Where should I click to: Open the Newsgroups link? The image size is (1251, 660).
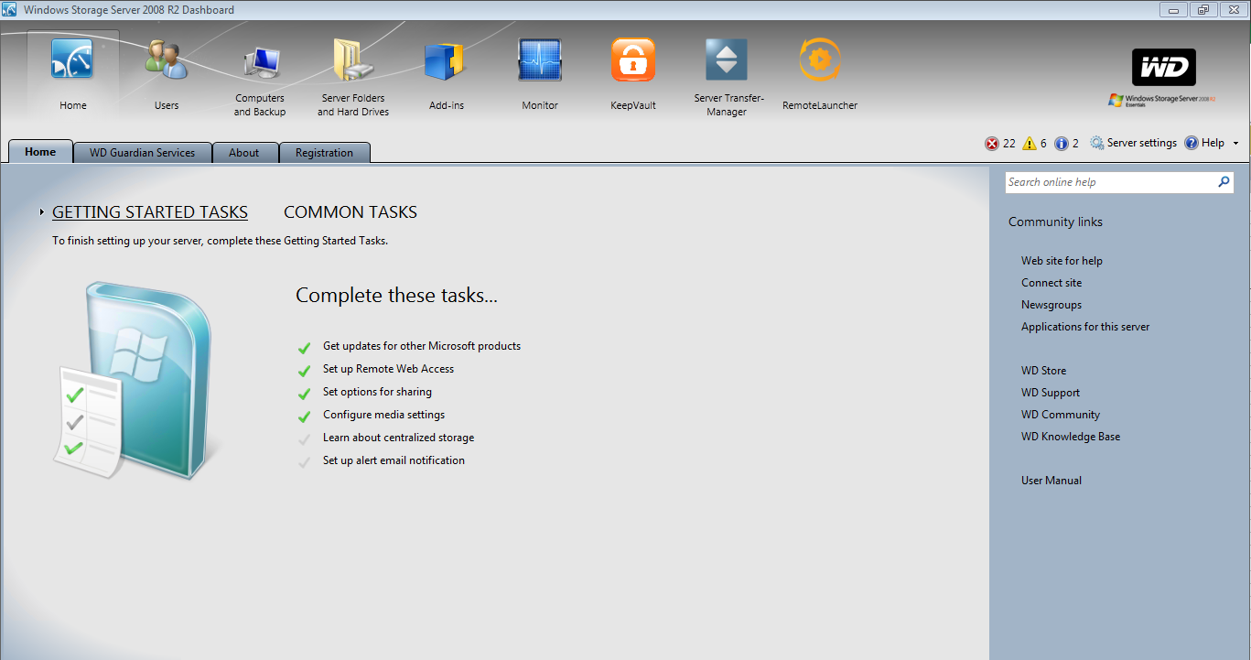[x=1051, y=305]
